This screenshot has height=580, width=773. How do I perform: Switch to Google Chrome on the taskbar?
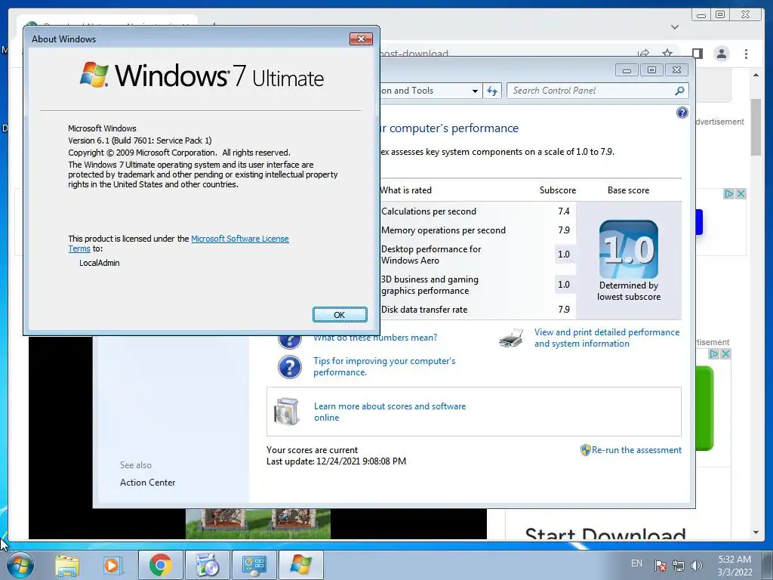pyautogui.click(x=160, y=565)
